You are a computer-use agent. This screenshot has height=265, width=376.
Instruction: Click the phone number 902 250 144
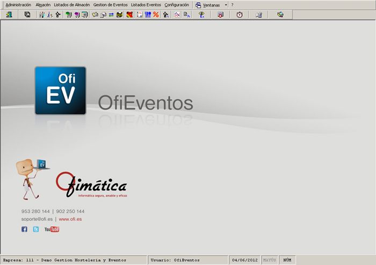coord(70,211)
